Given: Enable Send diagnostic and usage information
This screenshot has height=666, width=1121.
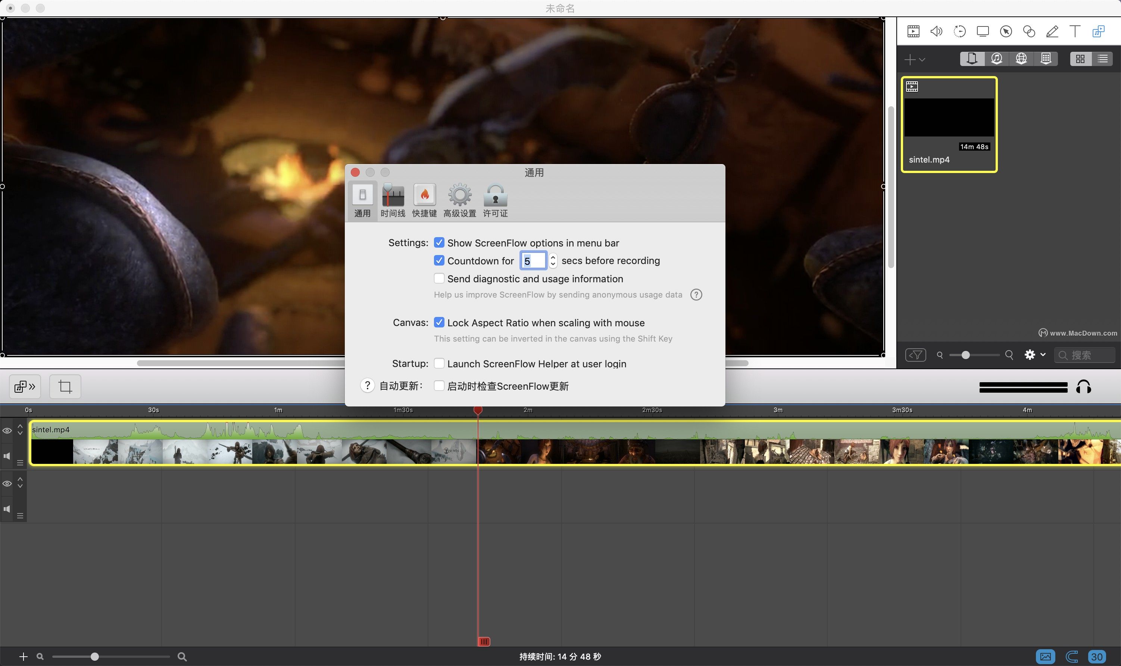Looking at the screenshot, I should pos(439,279).
